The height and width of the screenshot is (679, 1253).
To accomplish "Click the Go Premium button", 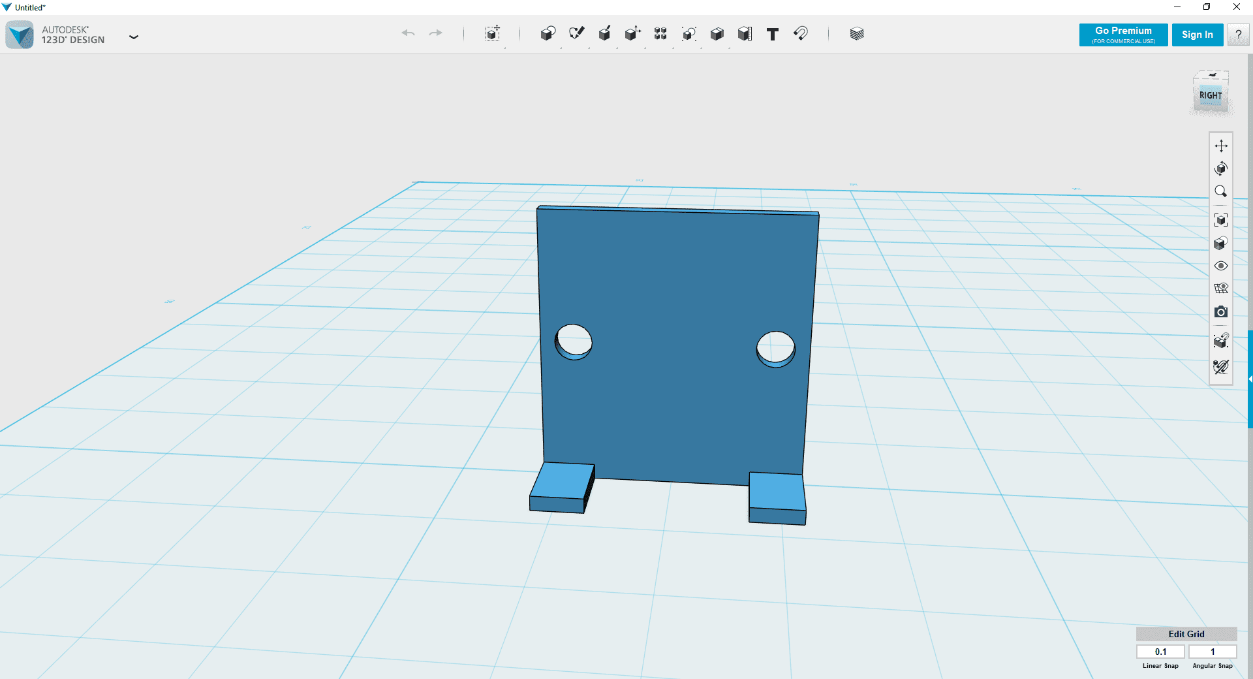I will [x=1123, y=35].
